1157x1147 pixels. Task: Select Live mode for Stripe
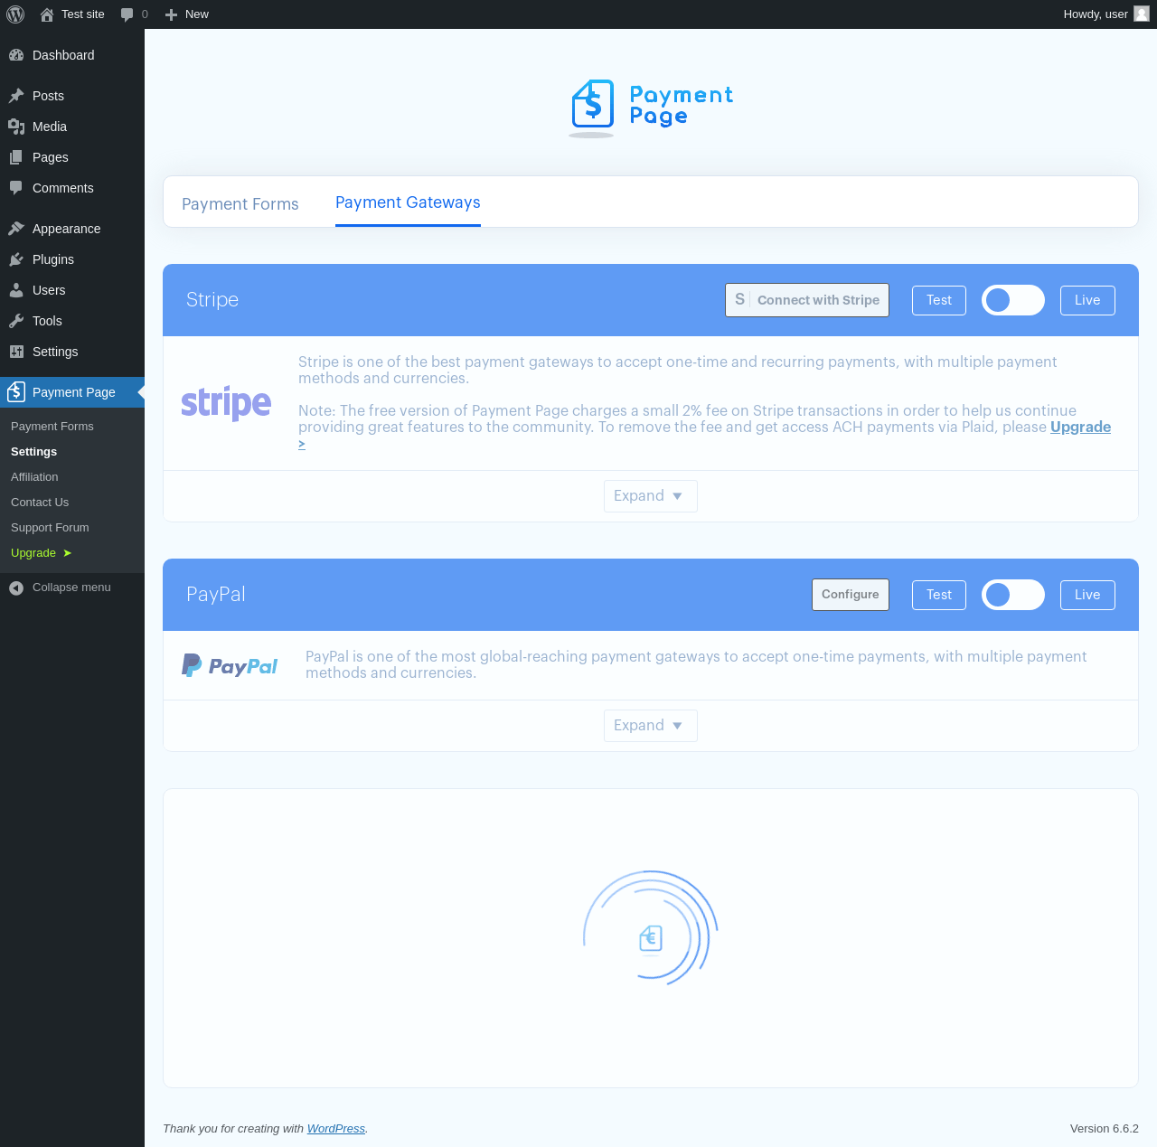(1087, 300)
